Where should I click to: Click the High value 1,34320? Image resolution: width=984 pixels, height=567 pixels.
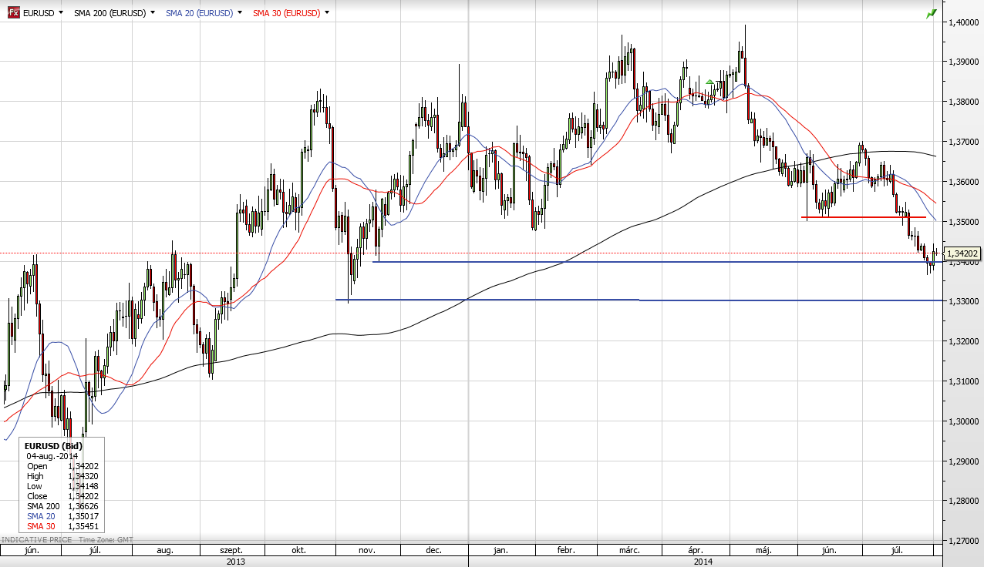coord(83,476)
